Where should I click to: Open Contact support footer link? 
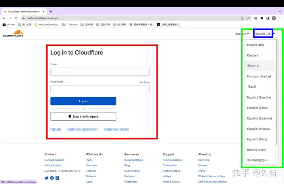click(54, 160)
